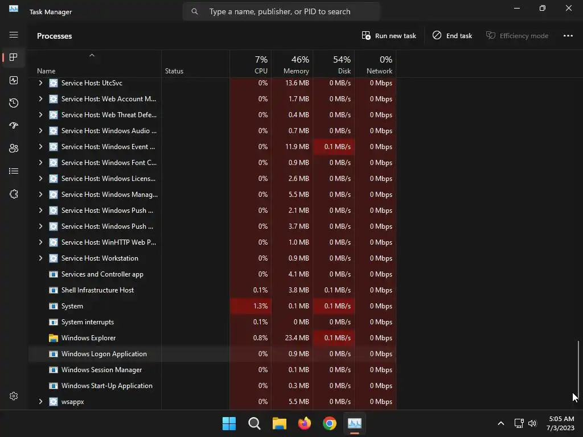Screen dimensions: 583x437
Task: Click the more options ellipsis button
Action: [568, 36]
